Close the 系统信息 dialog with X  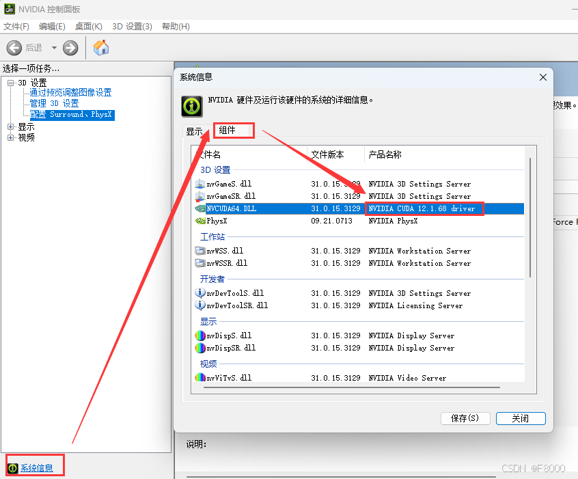543,77
